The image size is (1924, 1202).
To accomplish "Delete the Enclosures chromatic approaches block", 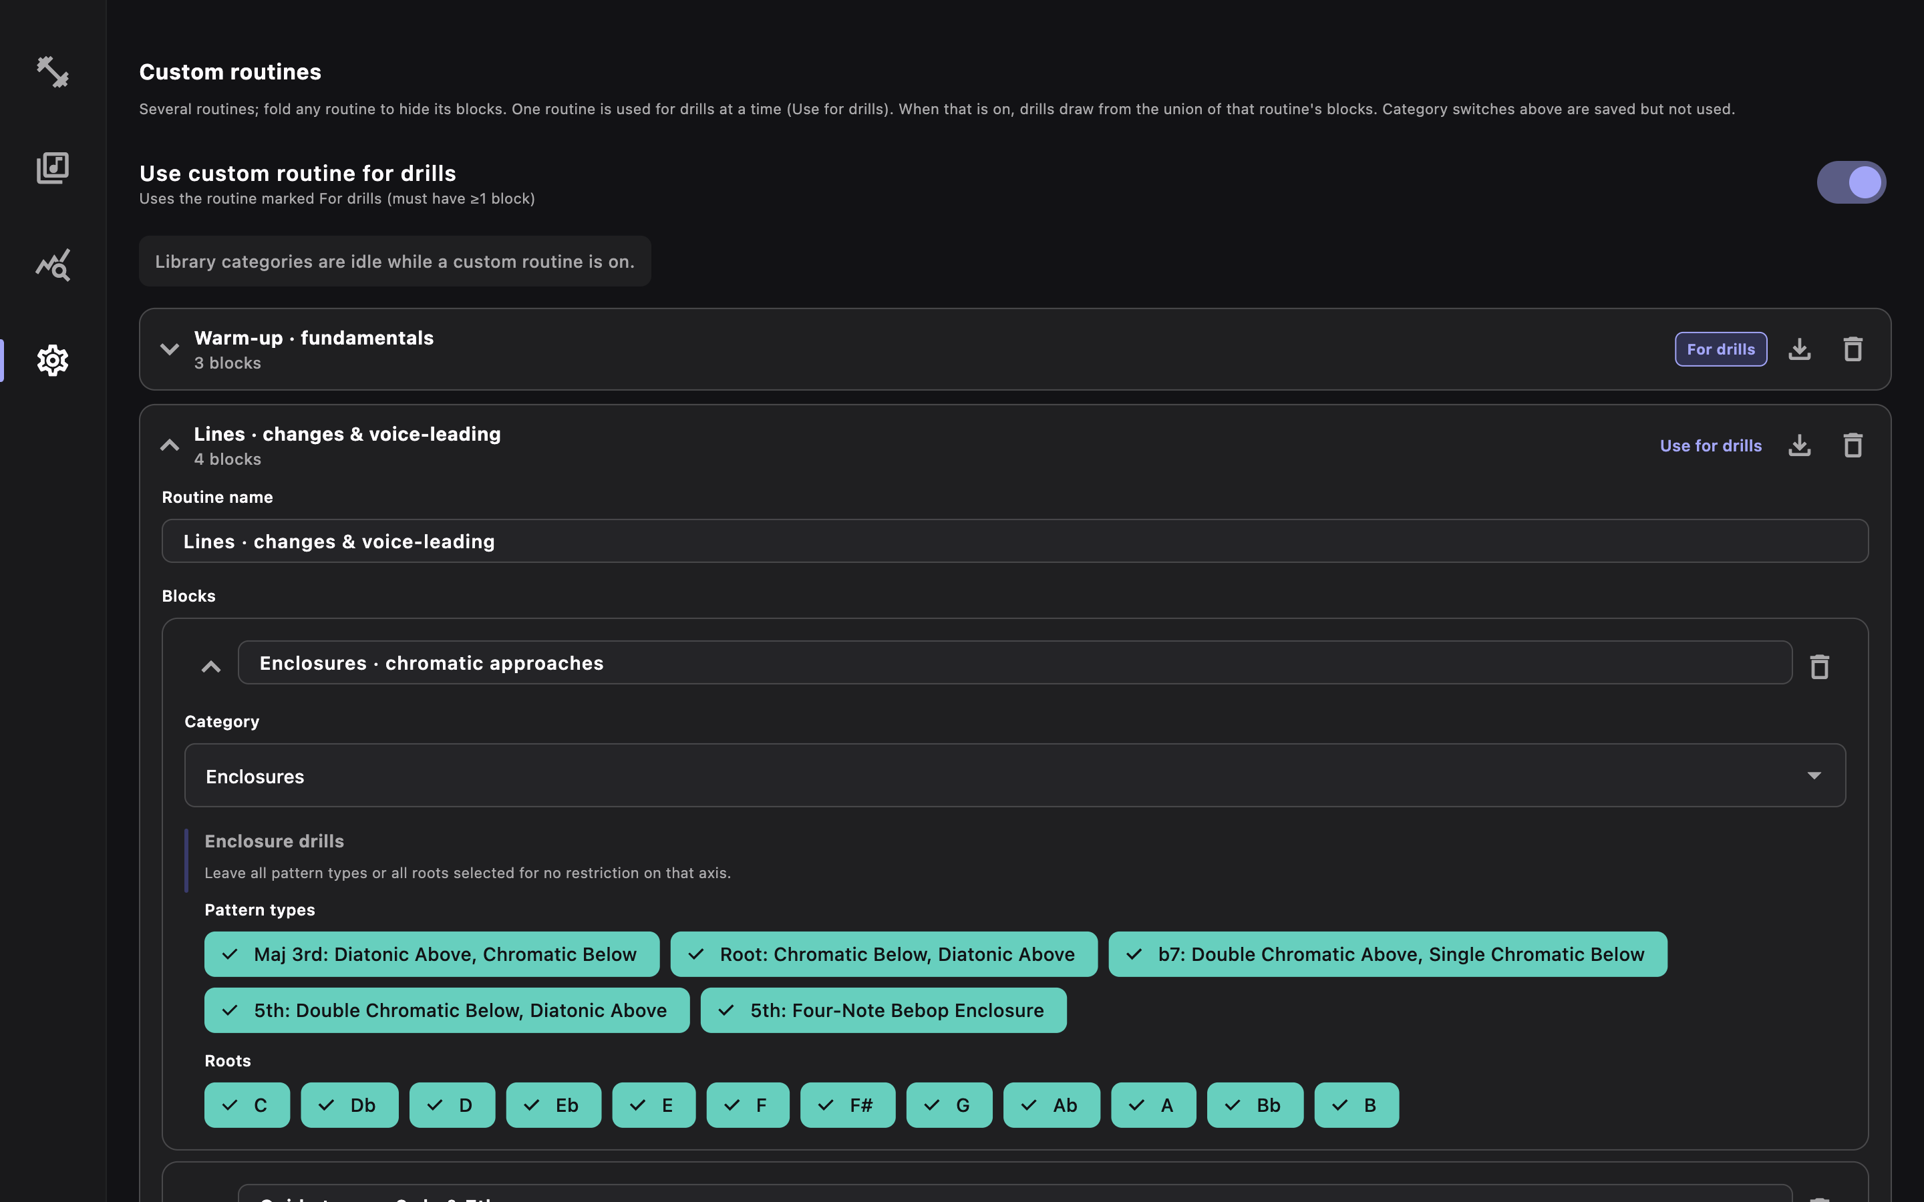I will (x=1819, y=666).
